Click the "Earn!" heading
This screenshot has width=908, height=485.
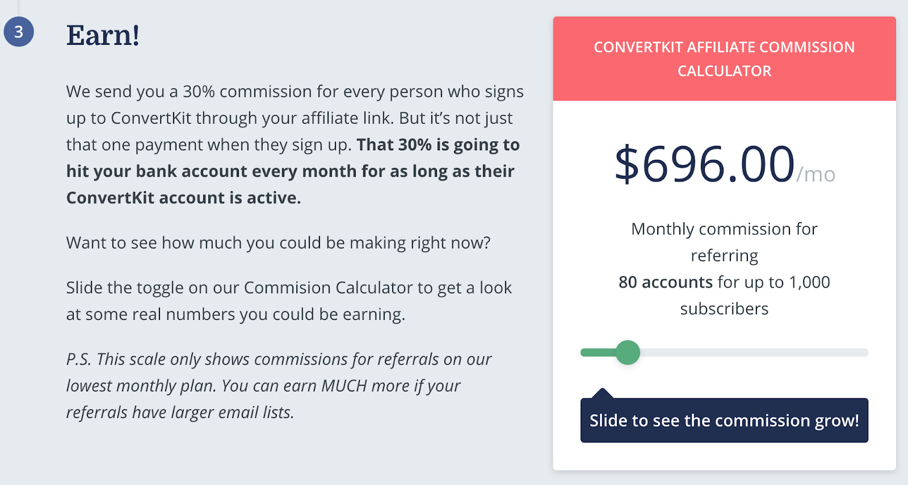pyautogui.click(x=103, y=36)
